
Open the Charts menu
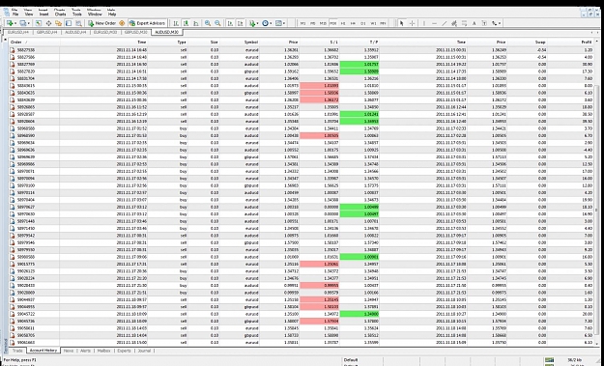(x=60, y=14)
